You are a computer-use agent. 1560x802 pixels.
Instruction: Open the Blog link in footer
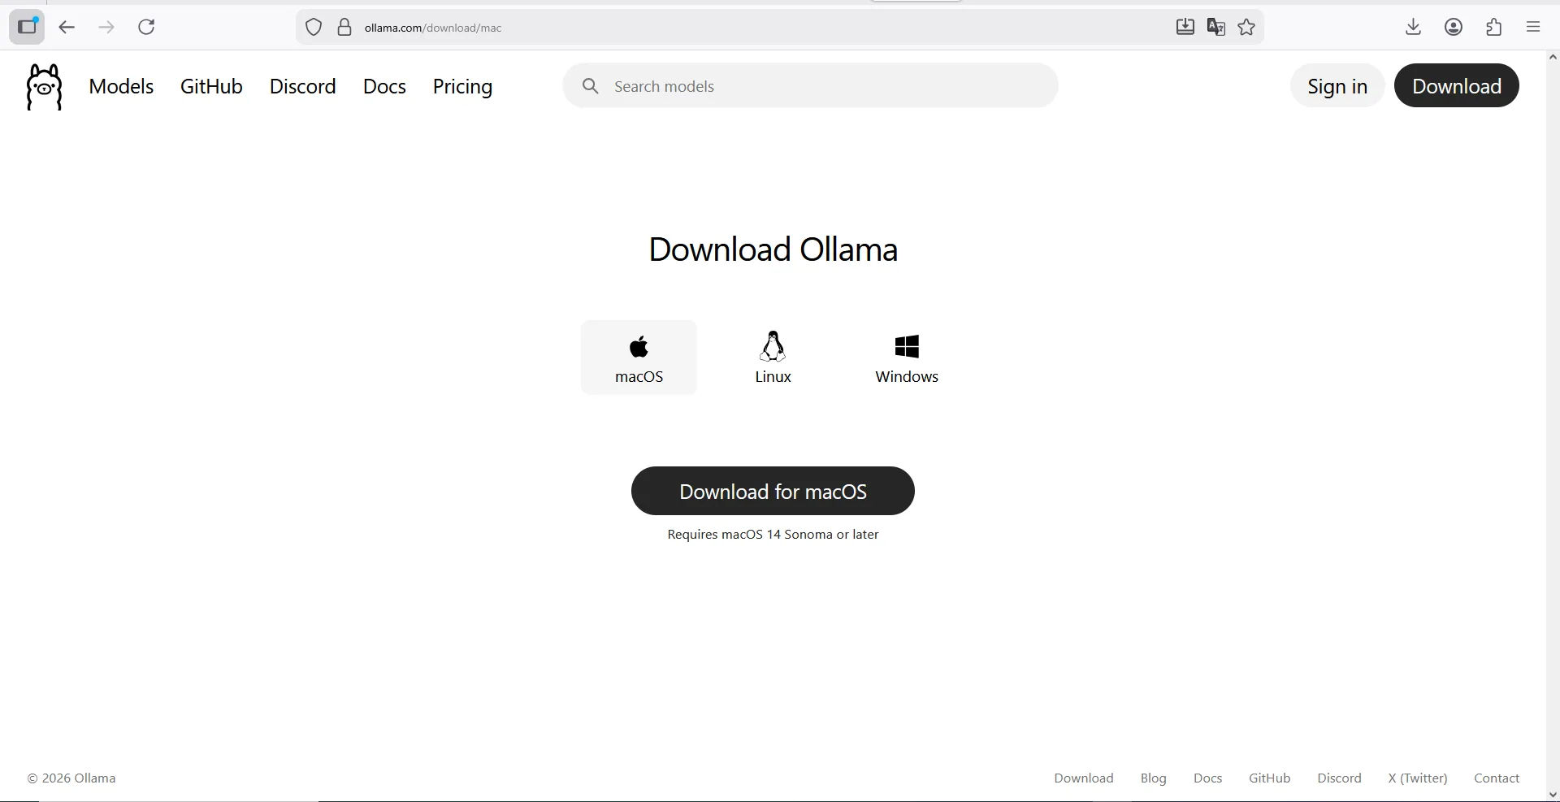1153,778
